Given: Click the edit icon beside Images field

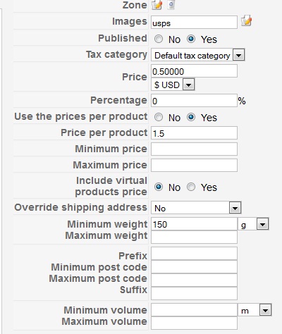Looking at the screenshot, I should 247,21.
